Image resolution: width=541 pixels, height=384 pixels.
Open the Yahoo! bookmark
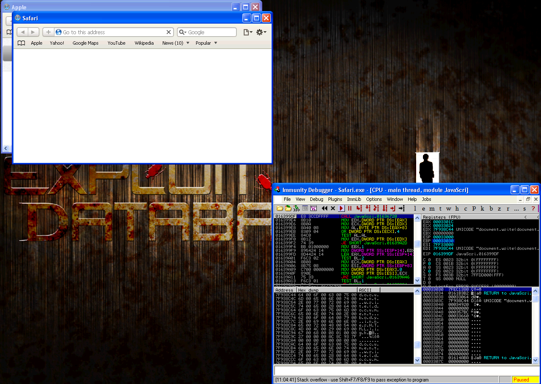coord(57,43)
